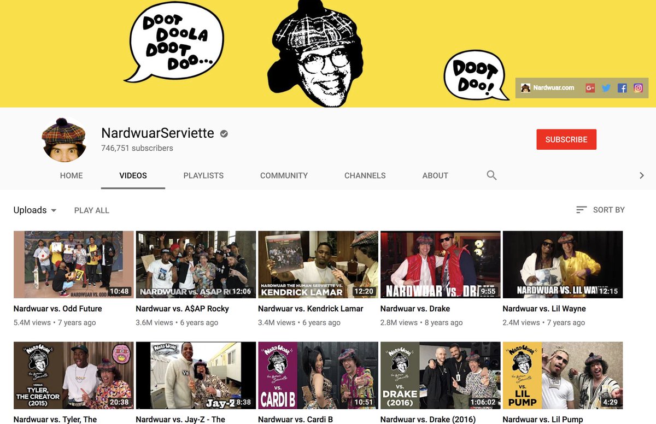Play the Kendrick Lamar video thumbnail
656x424 pixels.
(x=318, y=264)
